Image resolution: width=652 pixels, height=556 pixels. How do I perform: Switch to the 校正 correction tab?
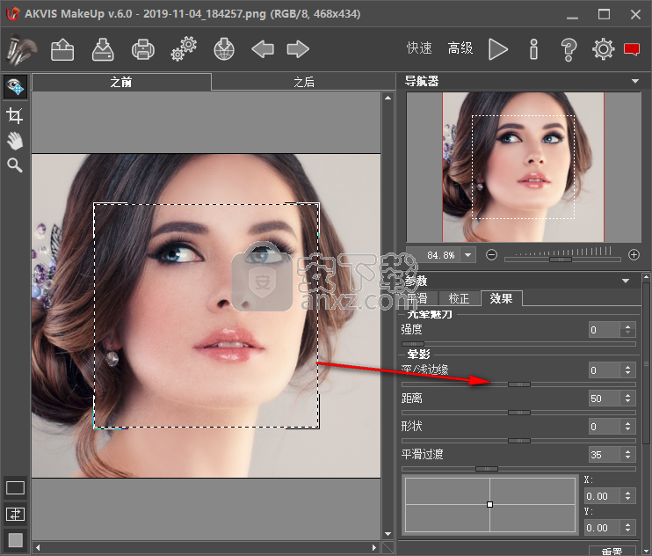[x=459, y=298]
